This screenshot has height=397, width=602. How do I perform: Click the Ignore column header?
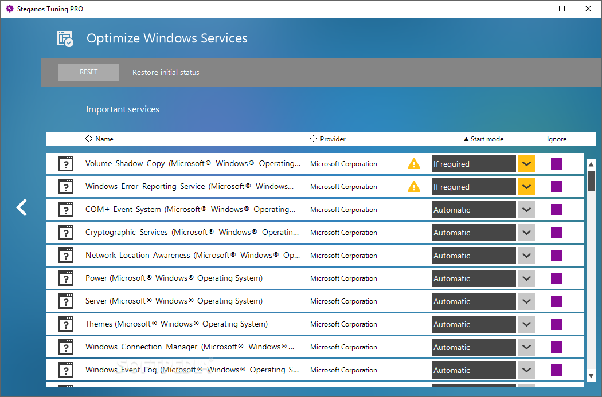pyautogui.click(x=557, y=139)
